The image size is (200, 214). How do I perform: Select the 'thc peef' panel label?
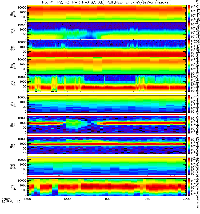tap(13, 48)
